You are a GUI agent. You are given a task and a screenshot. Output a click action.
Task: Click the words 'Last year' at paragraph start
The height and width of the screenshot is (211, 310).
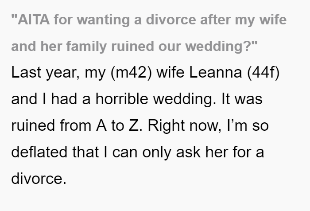[x=46, y=73]
